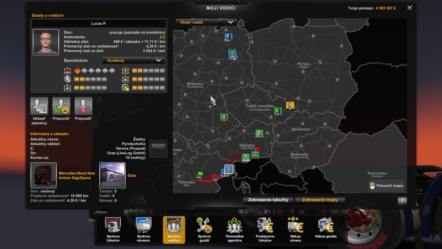Select driver portrait near Poľsko border in Czech east
The height and width of the screenshot is (249, 442).
pos(290,106)
